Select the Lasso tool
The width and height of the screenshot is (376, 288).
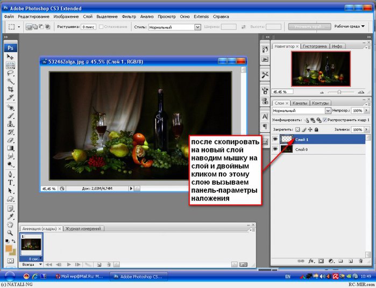(x=10, y=73)
